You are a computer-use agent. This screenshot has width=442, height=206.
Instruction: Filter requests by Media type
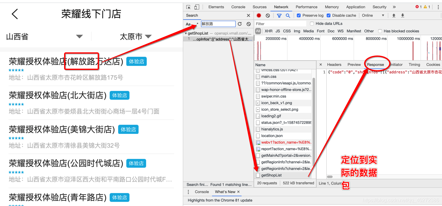(308, 31)
